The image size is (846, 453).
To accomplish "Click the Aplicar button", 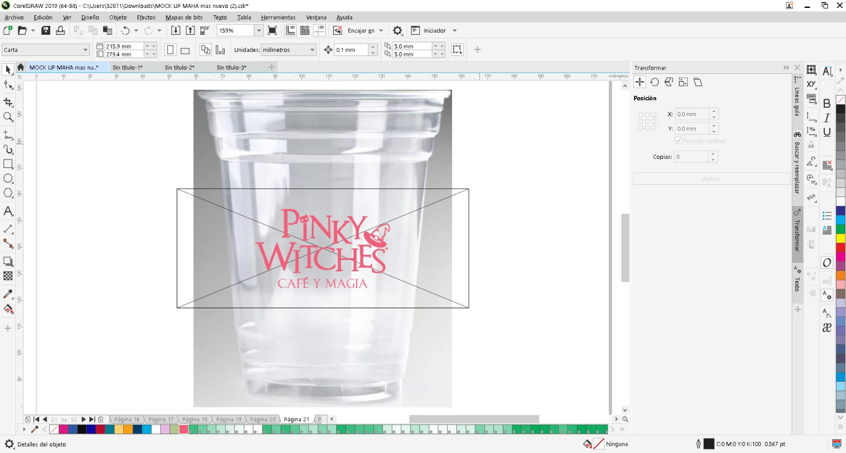I will click(711, 178).
